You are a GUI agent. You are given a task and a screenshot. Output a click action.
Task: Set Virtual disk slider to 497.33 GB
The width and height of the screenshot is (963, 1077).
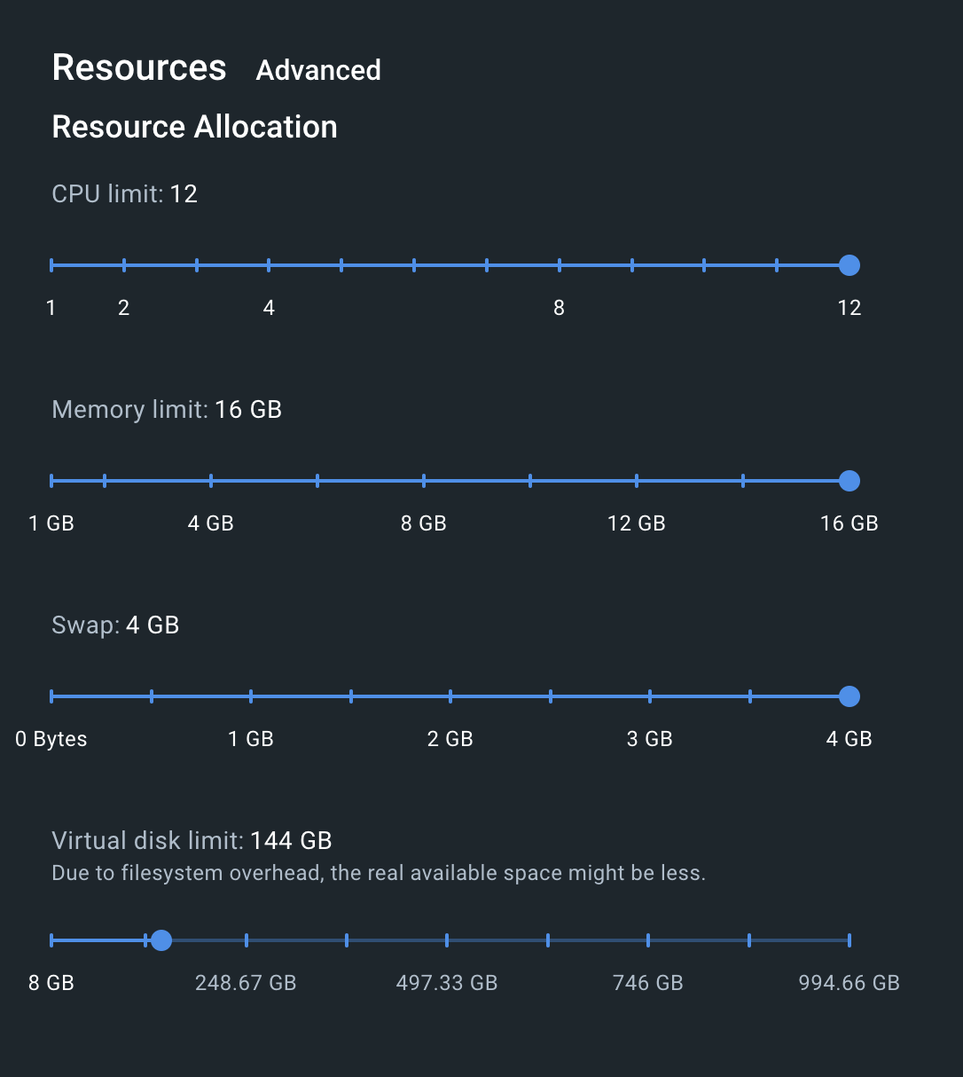[x=447, y=940]
